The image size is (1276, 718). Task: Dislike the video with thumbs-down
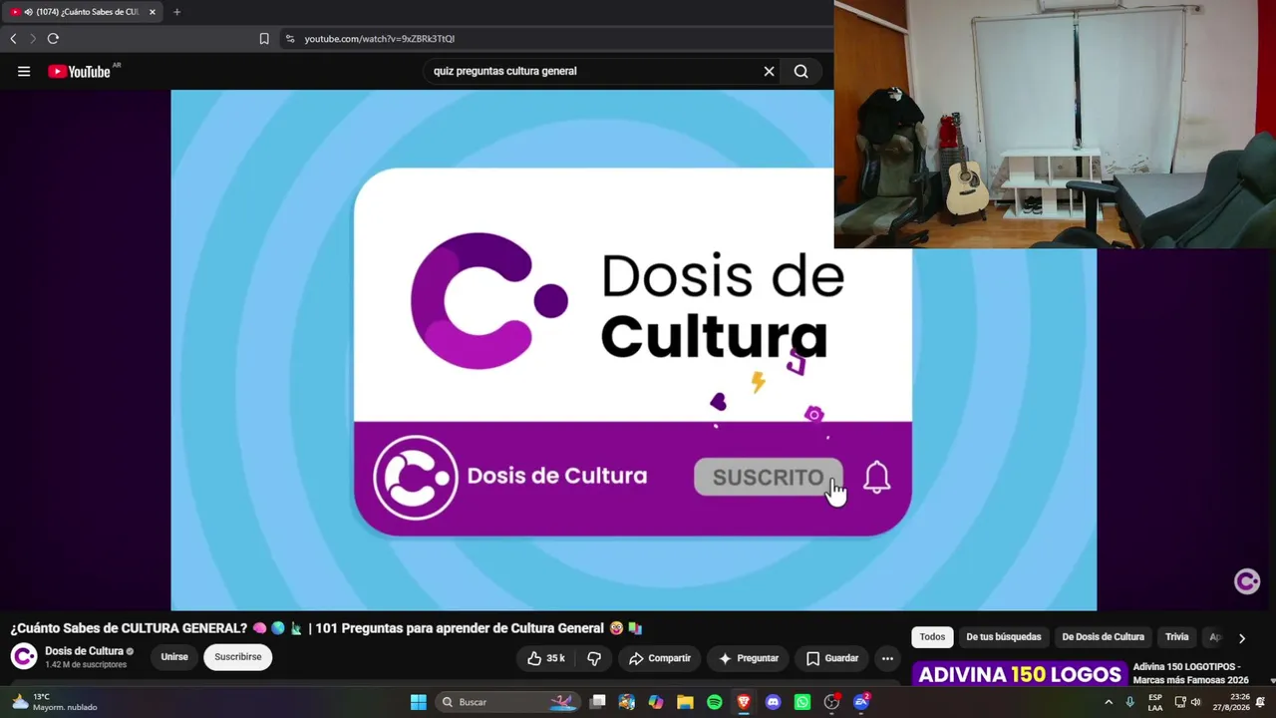(594, 658)
